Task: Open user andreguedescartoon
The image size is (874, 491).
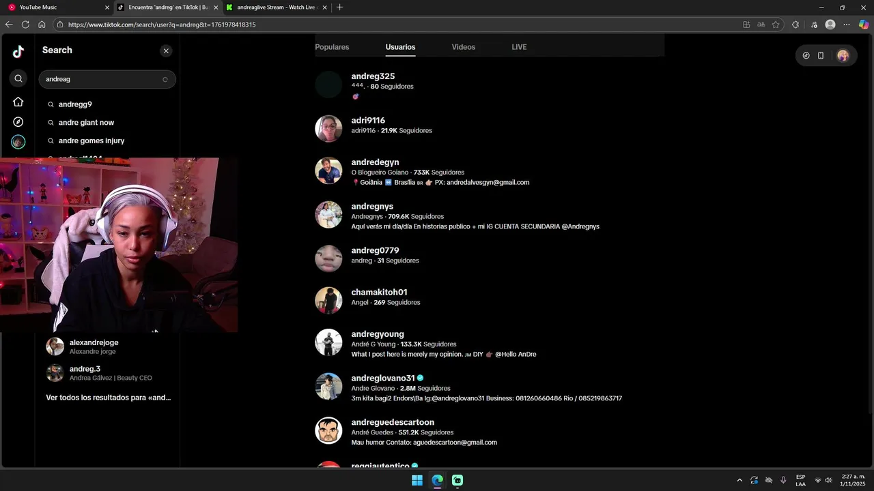Action: [393, 422]
